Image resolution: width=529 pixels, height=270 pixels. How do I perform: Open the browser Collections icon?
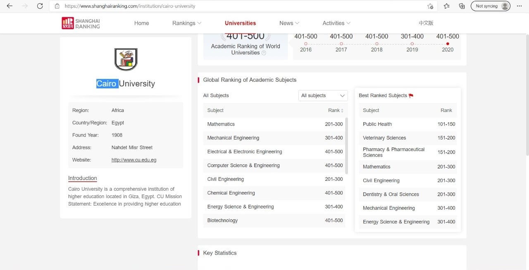462,6
